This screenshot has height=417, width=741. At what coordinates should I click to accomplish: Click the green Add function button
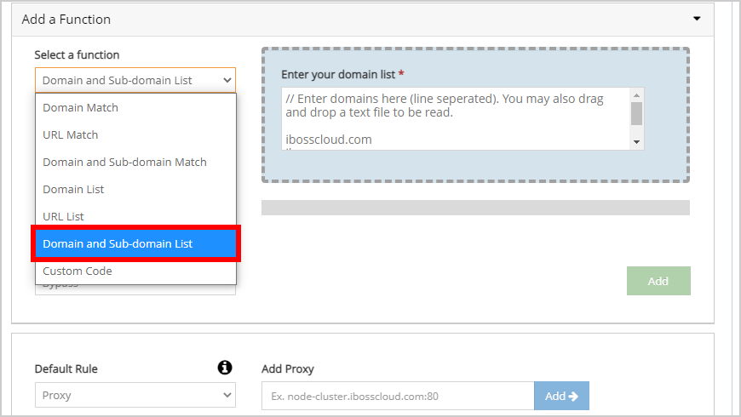(658, 281)
